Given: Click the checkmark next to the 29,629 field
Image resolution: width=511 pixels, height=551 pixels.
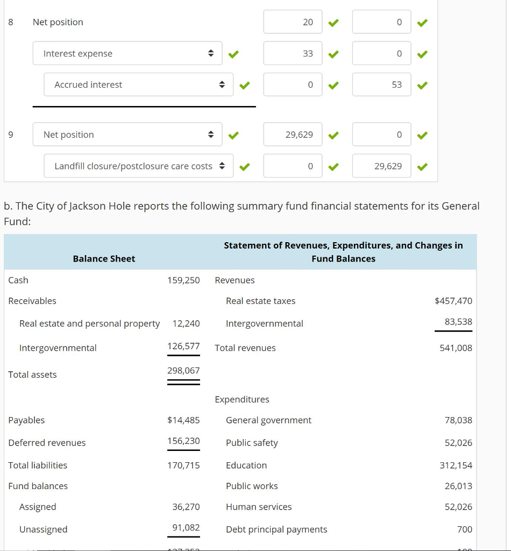Looking at the screenshot, I should point(333,134).
